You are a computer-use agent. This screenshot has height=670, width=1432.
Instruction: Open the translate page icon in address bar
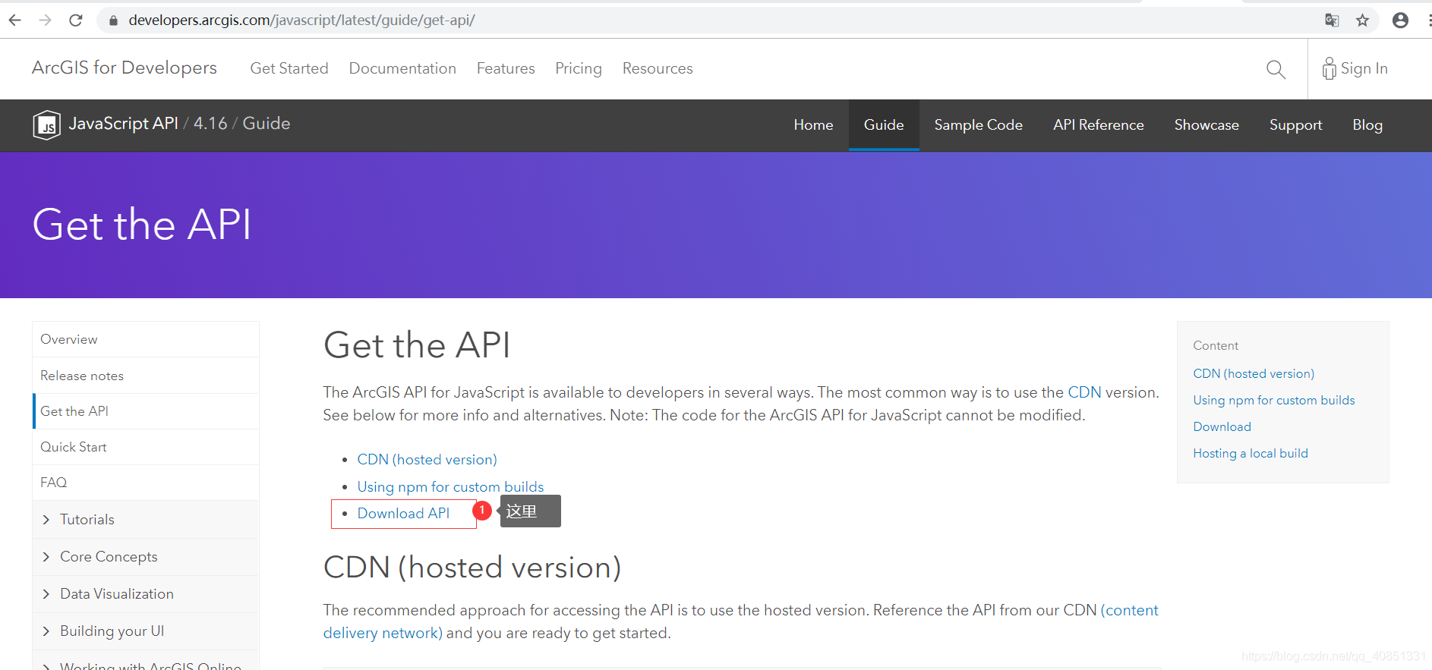click(1332, 20)
